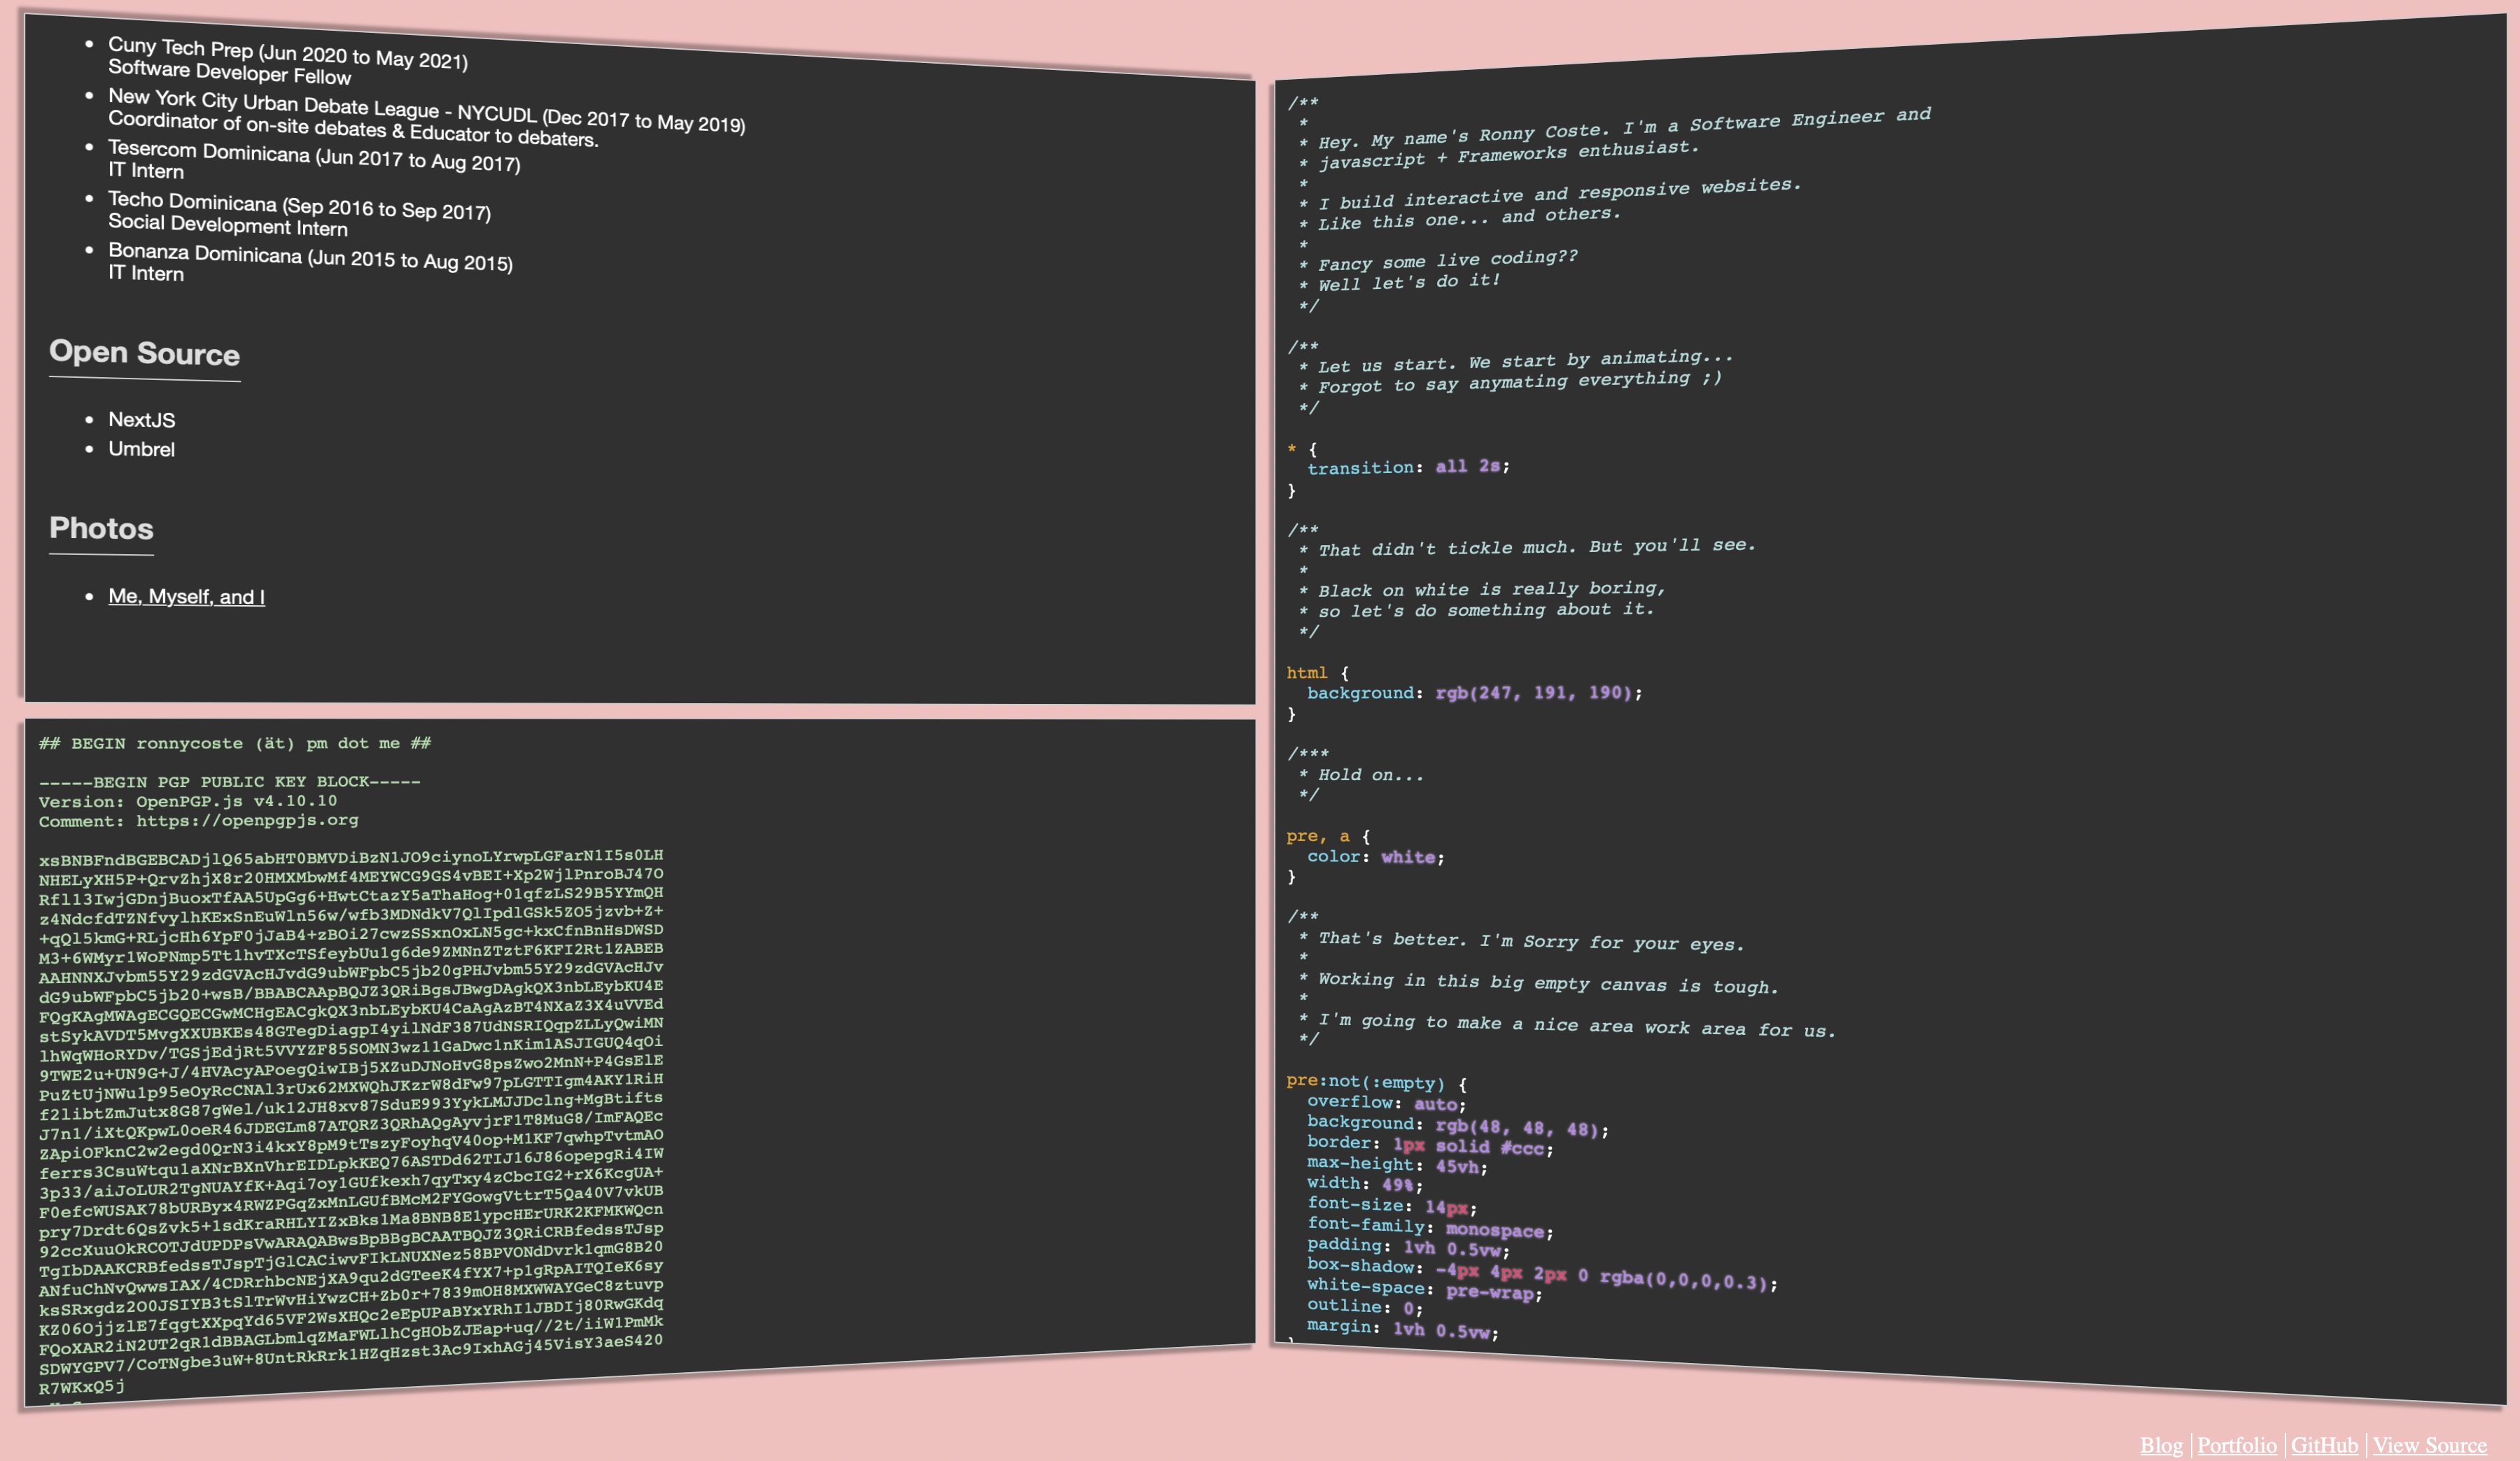Click the Umbrel list item

(x=141, y=450)
